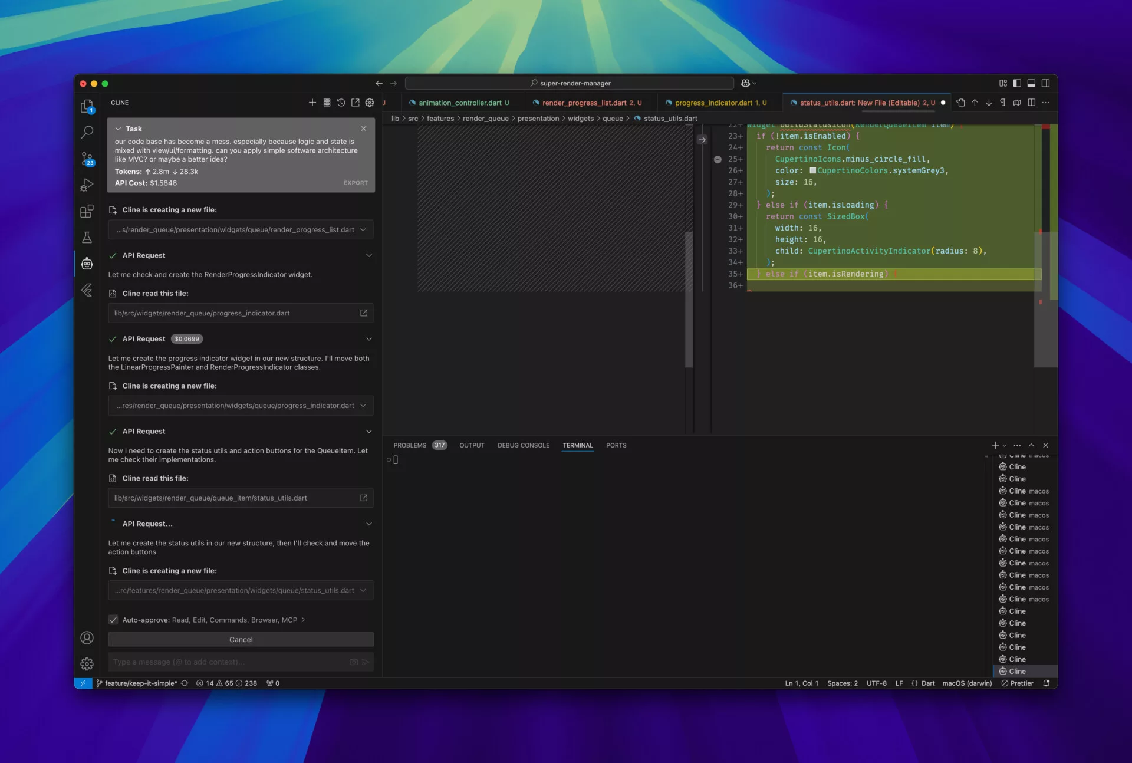Click the systemGrey3 color swatch in code
This screenshot has width=1132, height=763.
[x=812, y=170]
